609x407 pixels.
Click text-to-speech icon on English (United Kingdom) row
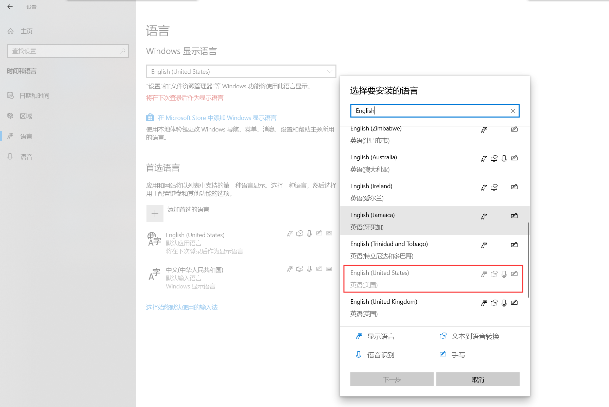494,303
